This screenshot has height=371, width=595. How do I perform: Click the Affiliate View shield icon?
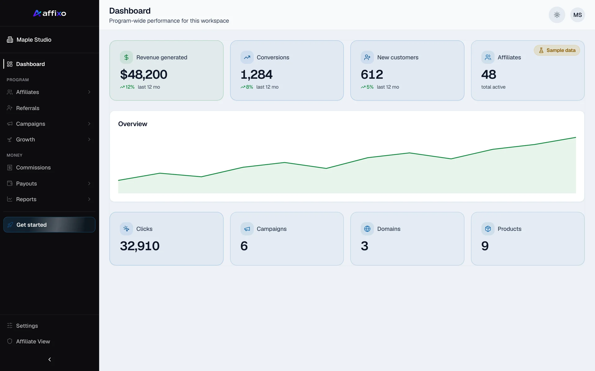pos(10,341)
